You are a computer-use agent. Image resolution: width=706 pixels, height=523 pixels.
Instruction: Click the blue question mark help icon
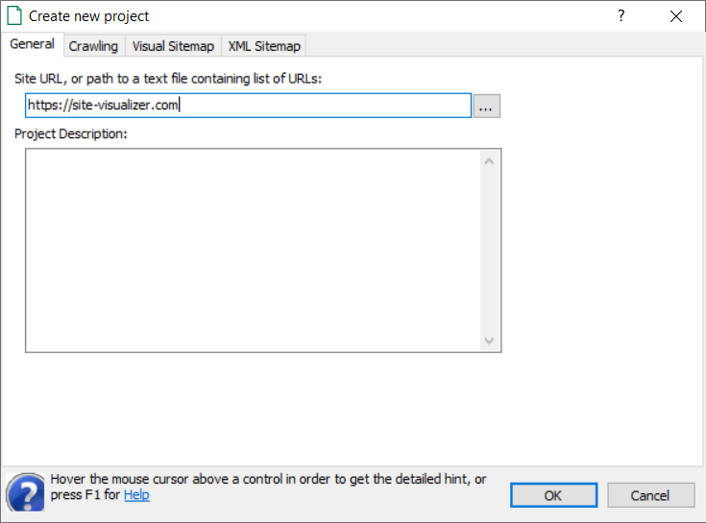pos(25,491)
